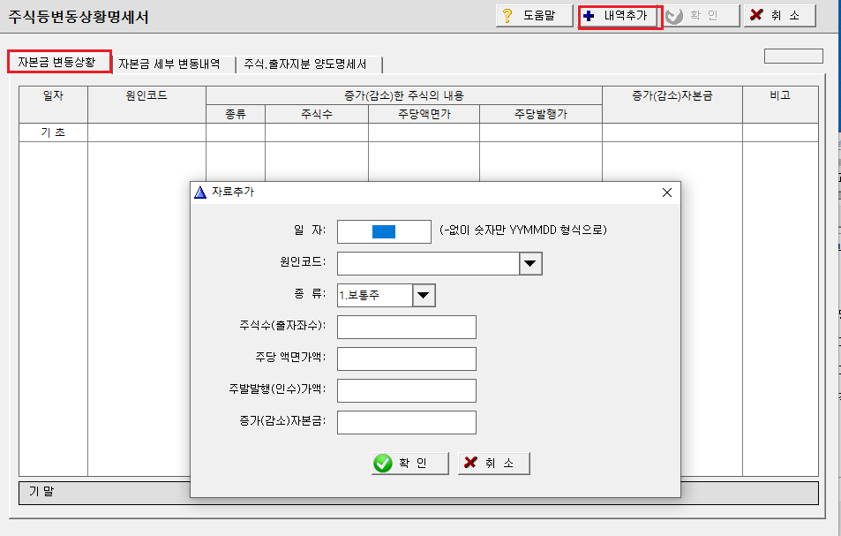This screenshot has width=841, height=536.
Task: Click the Help question mark icon
Action: point(505,15)
